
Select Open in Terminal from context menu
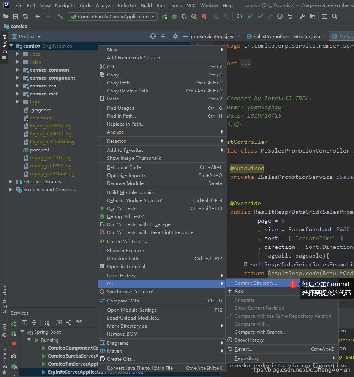162,266
